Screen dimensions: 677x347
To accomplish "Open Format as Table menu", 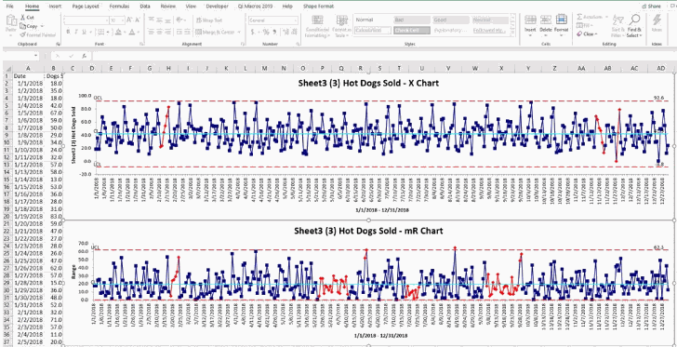I will [341, 26].
